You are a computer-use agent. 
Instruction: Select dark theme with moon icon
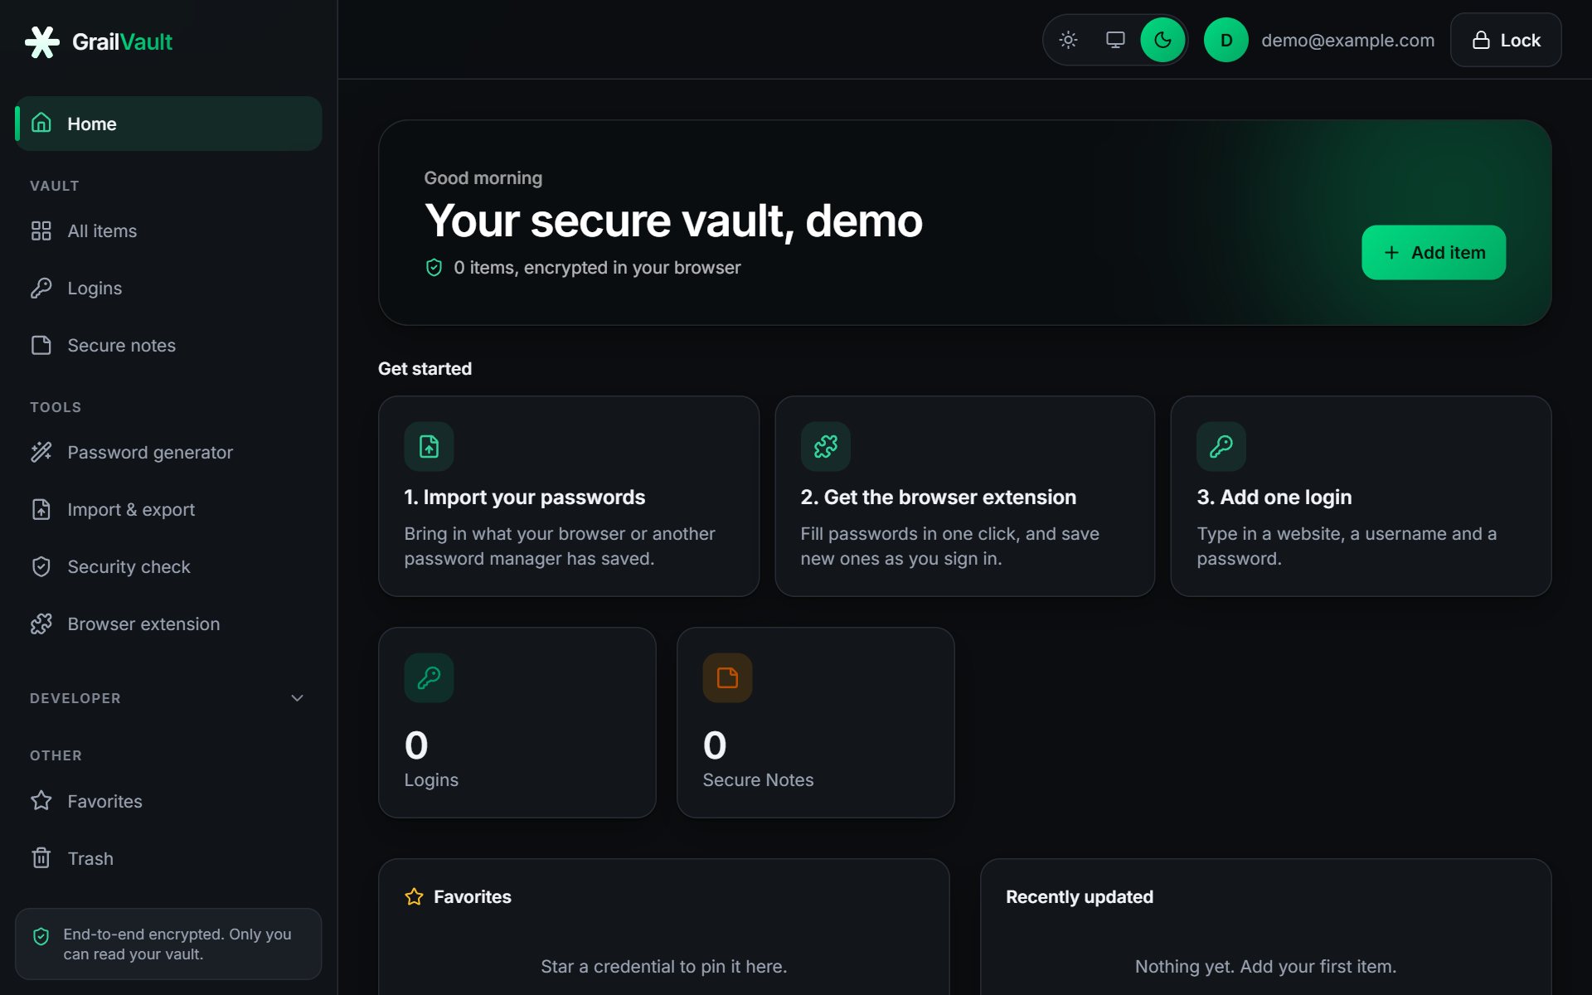[x=1162, y=40]
